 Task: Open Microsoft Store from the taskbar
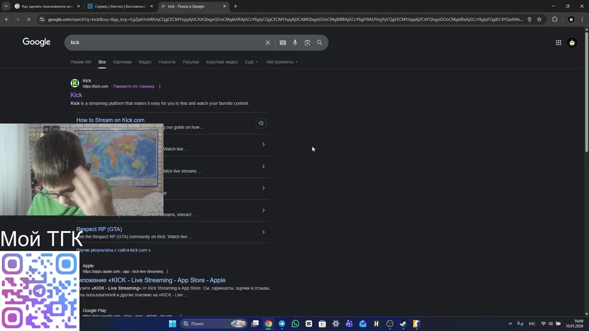click(x=322, y=324)
